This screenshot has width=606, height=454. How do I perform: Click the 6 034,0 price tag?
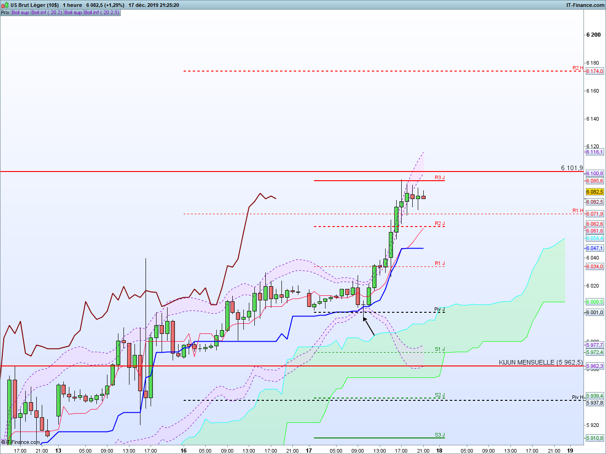tap(595, 266)
